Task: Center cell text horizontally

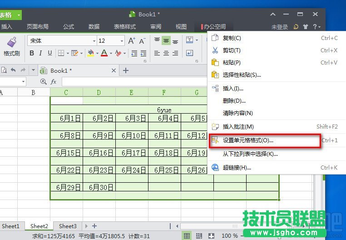Action: pos(166,53)
